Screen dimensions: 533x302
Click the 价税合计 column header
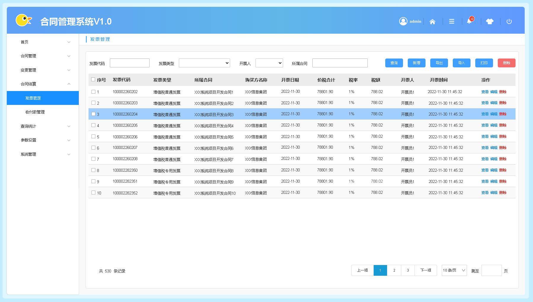326,80
